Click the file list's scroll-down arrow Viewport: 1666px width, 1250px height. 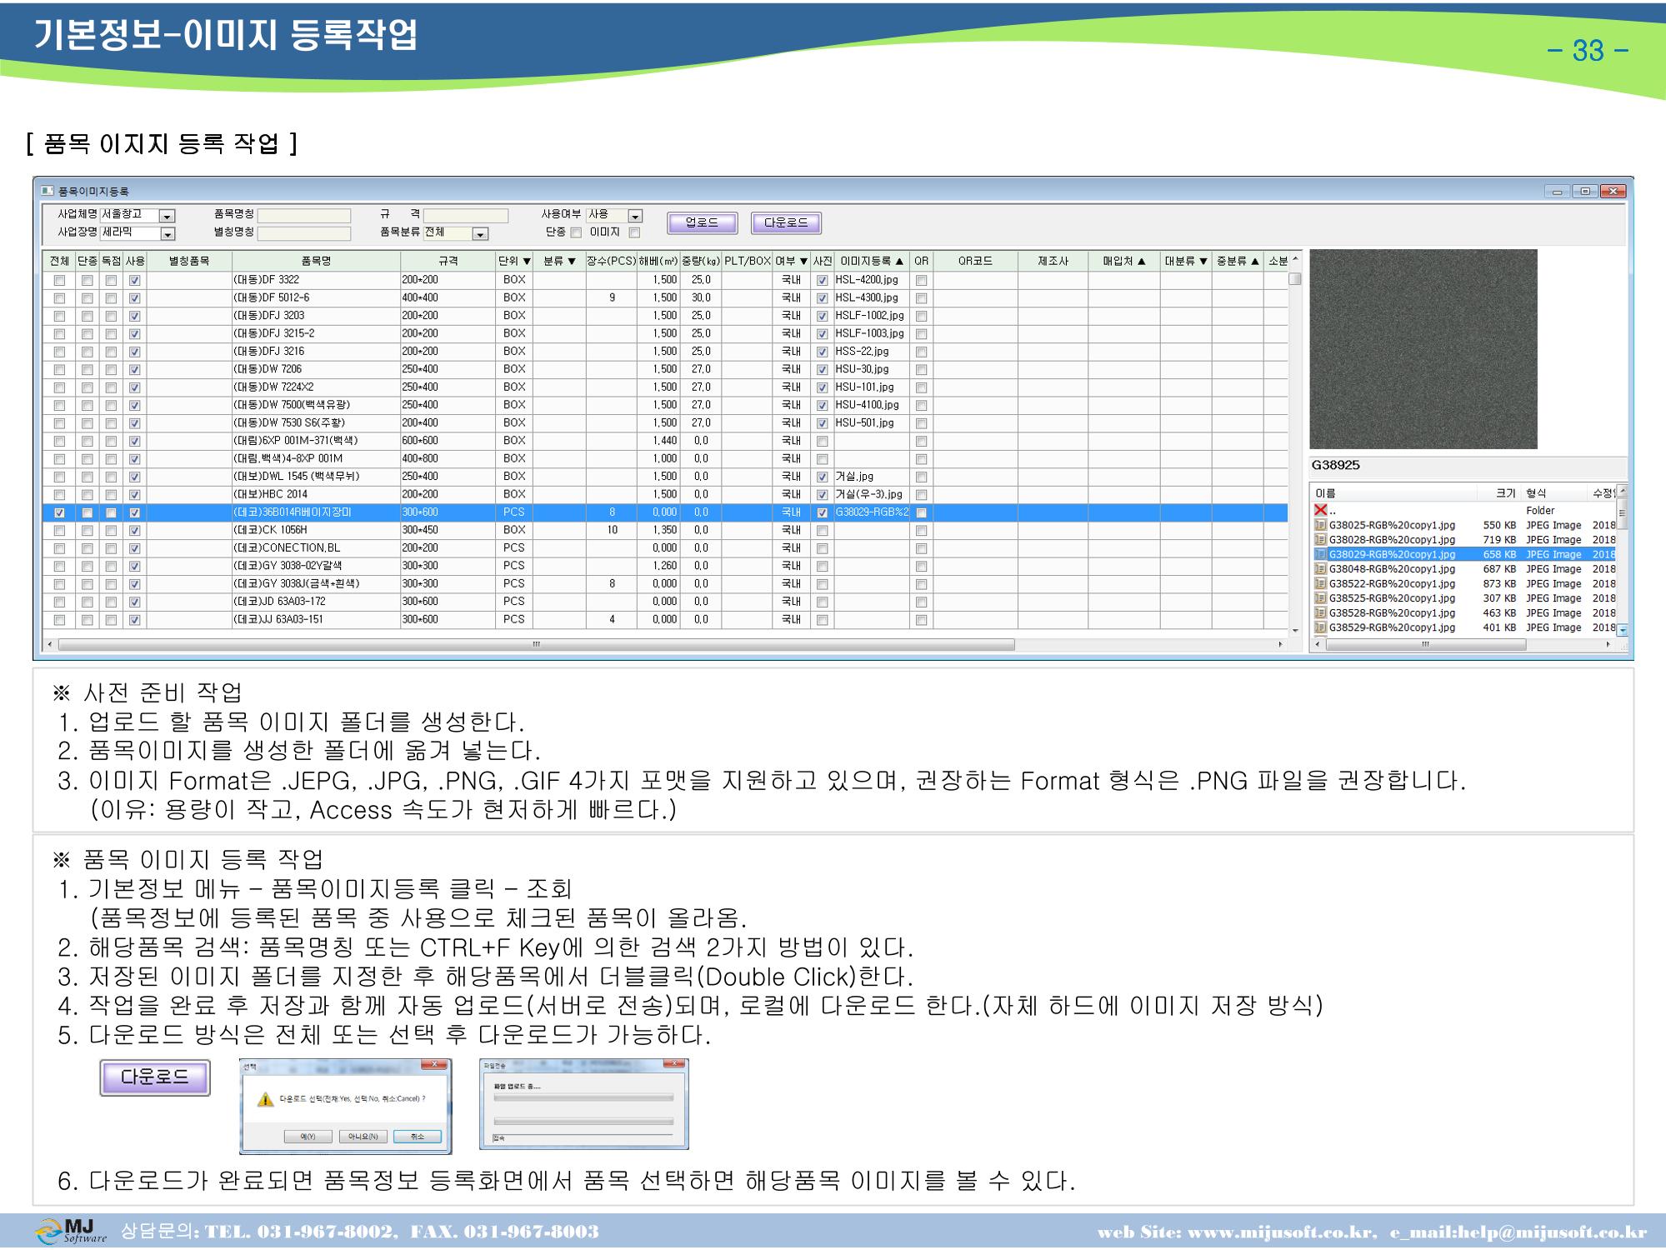pos(1622,631)
